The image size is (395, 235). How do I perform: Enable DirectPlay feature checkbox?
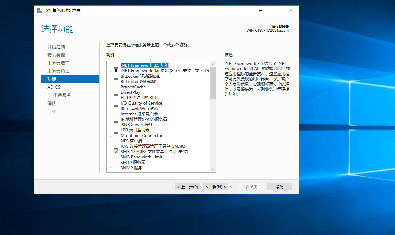point(116,92)
